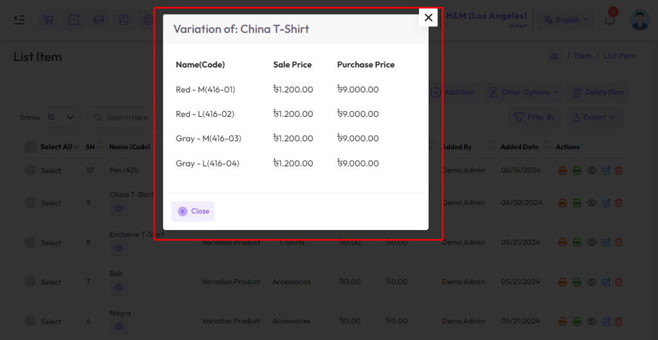View variations eye under Belt name

(x=119, y=287)
